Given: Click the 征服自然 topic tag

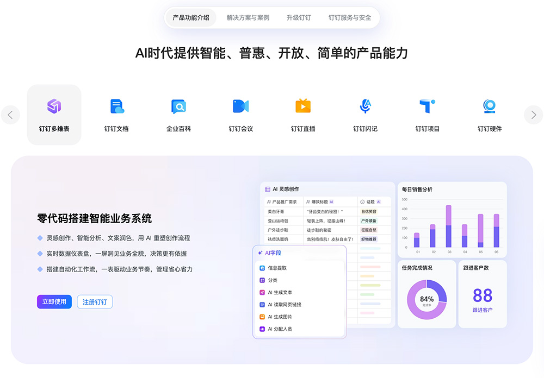Looking at the screenshot, I should 369,230.
